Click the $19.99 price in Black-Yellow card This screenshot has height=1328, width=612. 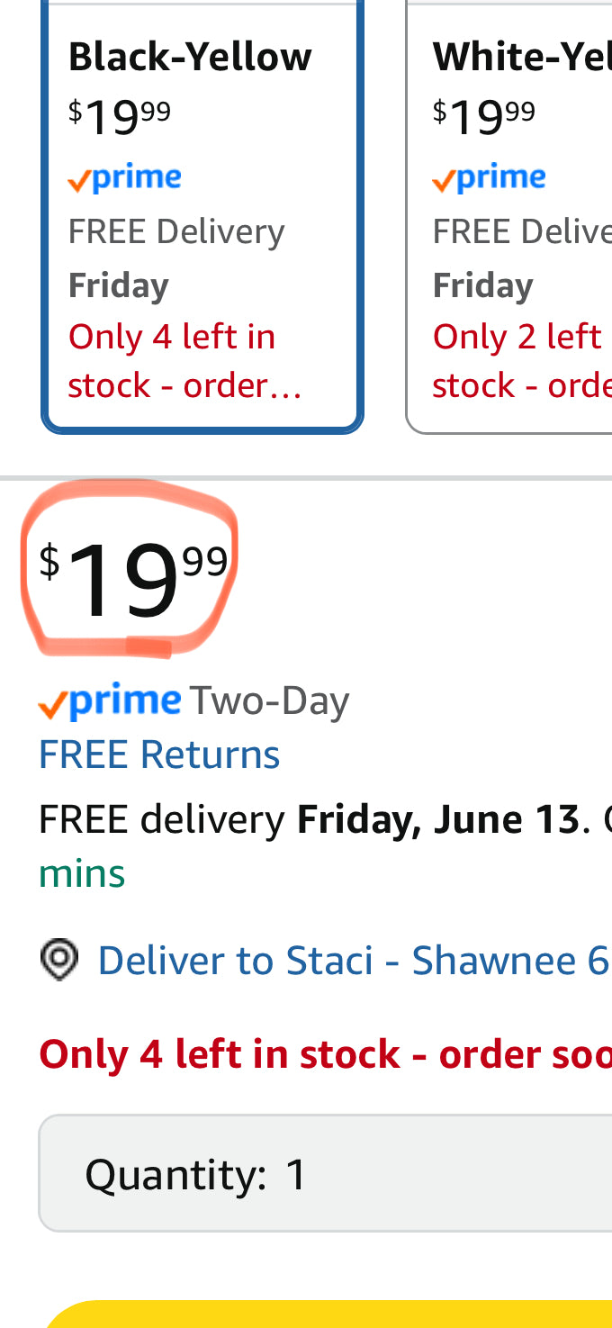120,115
